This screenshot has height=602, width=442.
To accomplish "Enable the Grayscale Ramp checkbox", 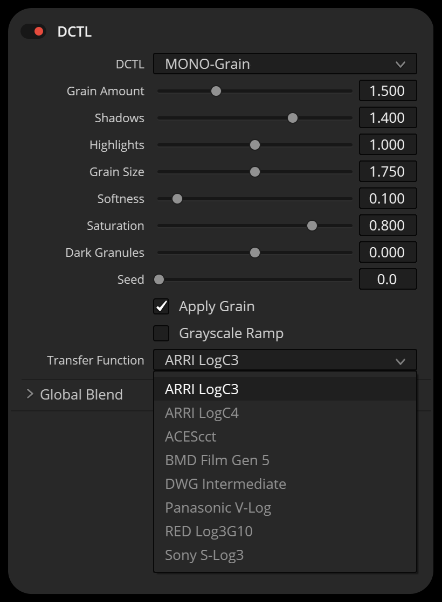I will [161, 333].
